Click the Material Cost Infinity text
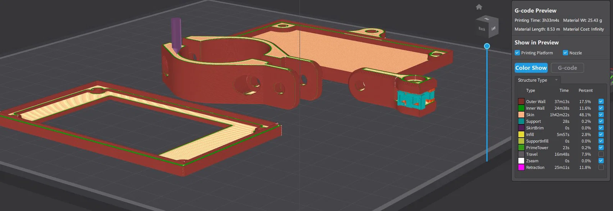Viewport: 613px width, 211px height. click(583, 29)
